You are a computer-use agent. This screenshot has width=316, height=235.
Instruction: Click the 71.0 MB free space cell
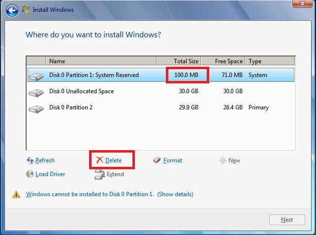pos(232,75)
